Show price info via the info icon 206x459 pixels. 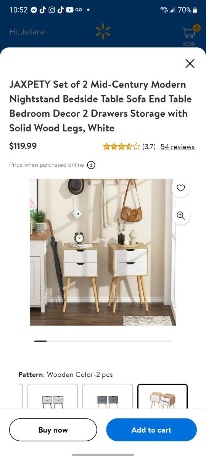[91, 165]
